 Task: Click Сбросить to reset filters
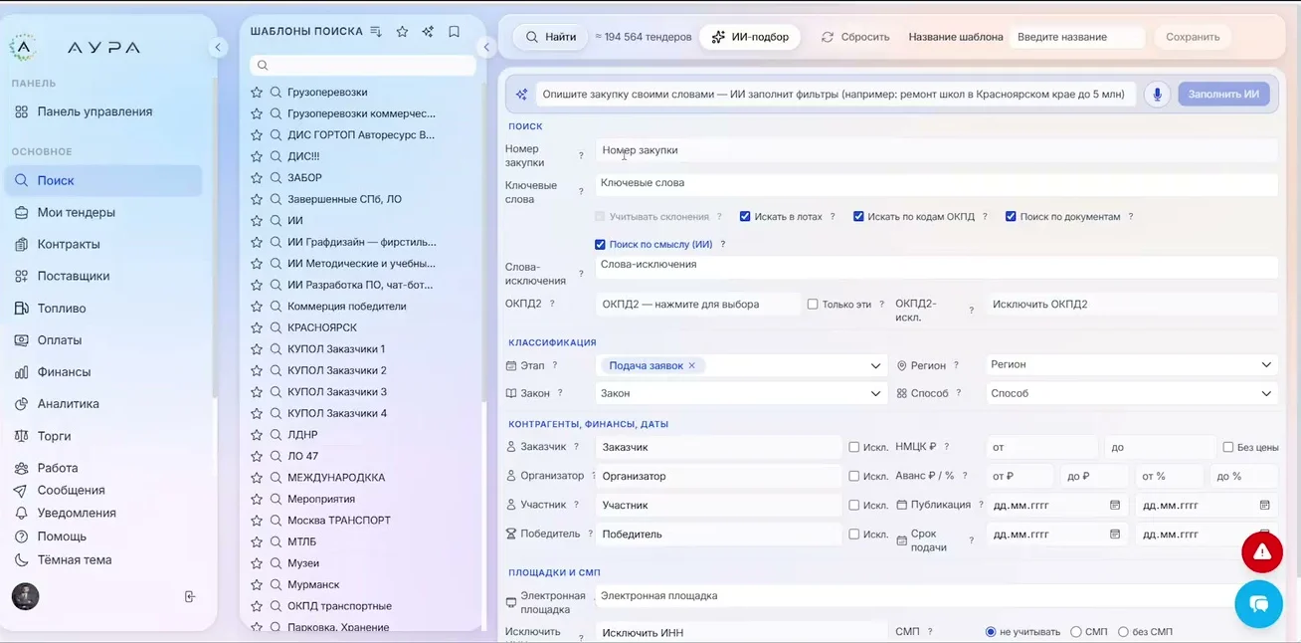pyautogui.click(x=855, y=37)
